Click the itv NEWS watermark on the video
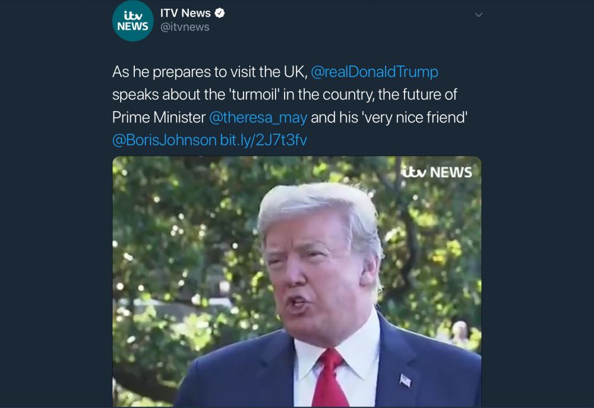Viewport: 594px width, 408px height. pyautogui.click(x=437, y=172)
